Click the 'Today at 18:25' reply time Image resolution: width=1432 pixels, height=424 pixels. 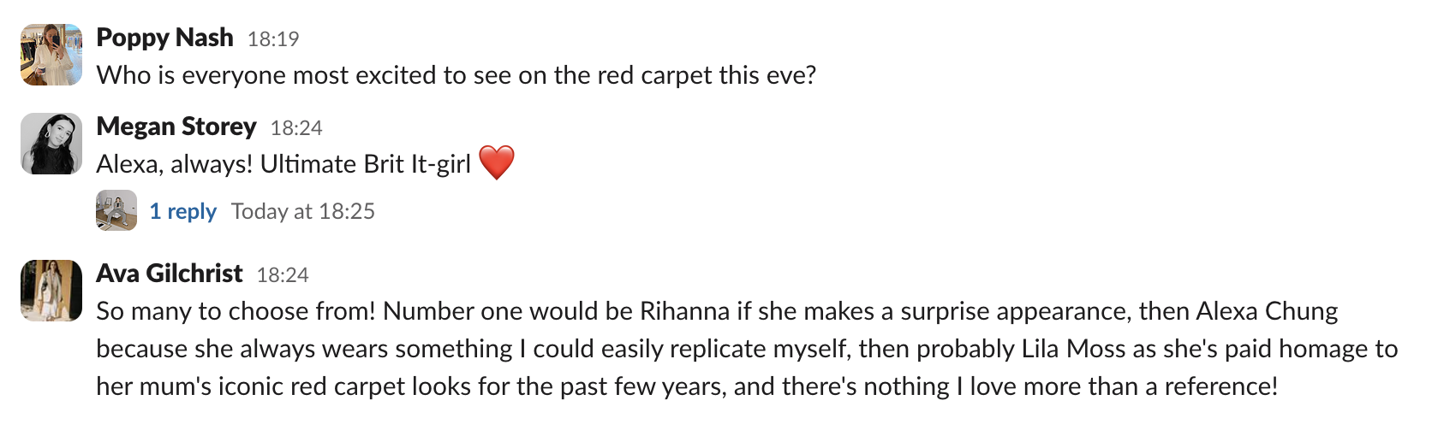[302, 211]
